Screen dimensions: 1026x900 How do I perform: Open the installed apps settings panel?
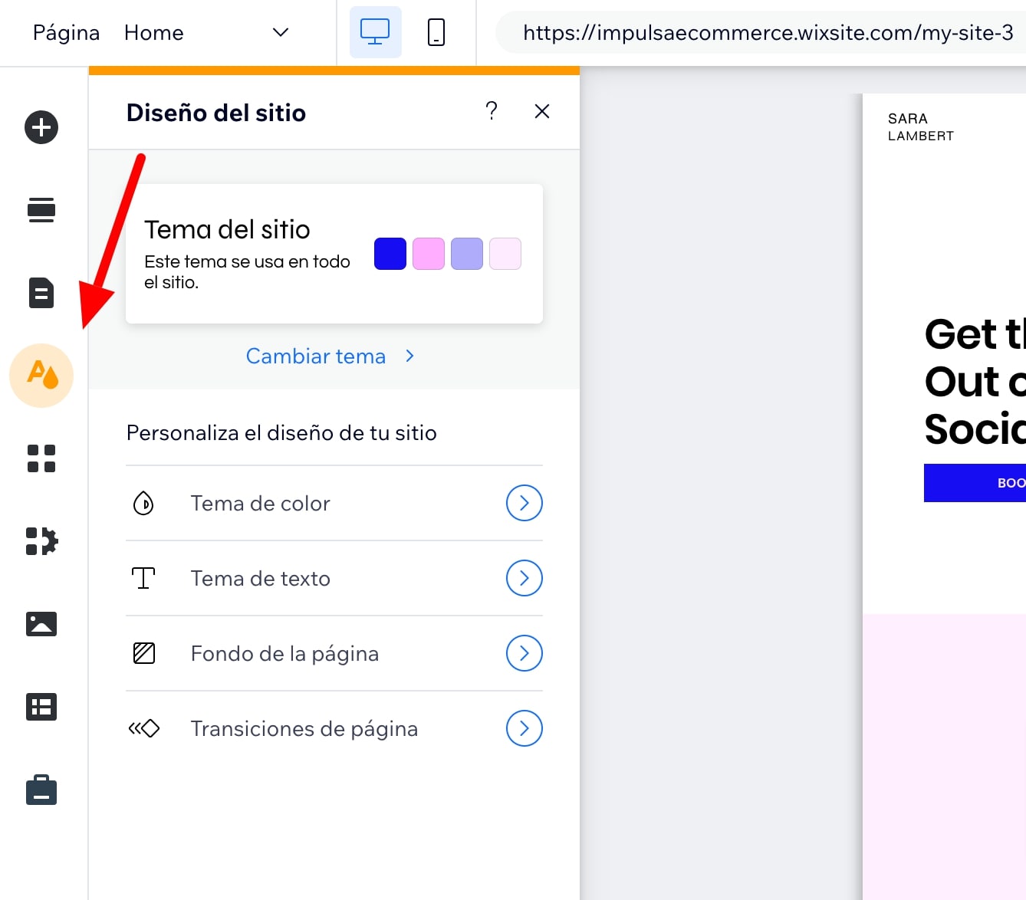pos(41,540)
